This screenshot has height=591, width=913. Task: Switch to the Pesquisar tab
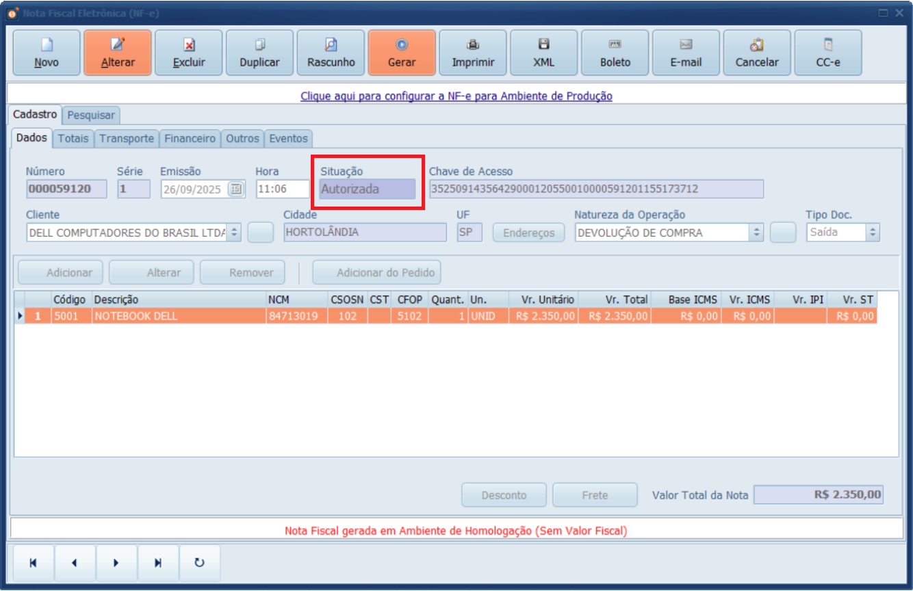(92, 115)
